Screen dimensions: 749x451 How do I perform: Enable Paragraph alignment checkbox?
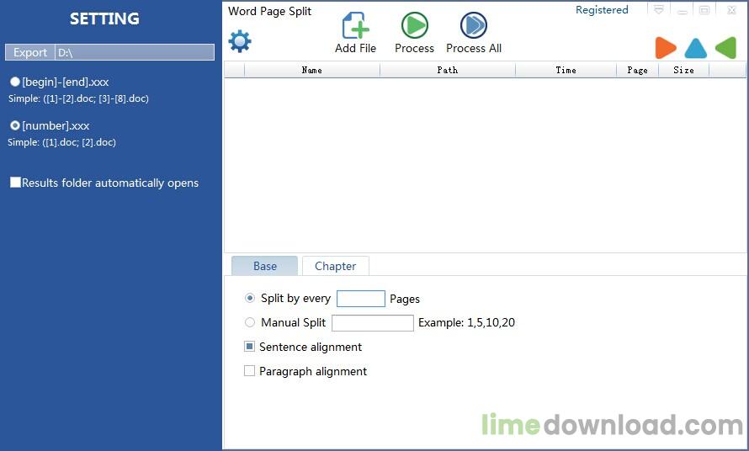[x=249, y=371]
